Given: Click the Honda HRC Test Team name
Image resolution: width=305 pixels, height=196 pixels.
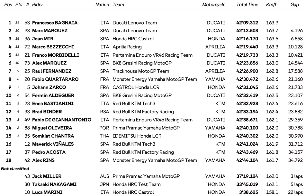Looking at the screenshot, I should [x=137, y=184].
